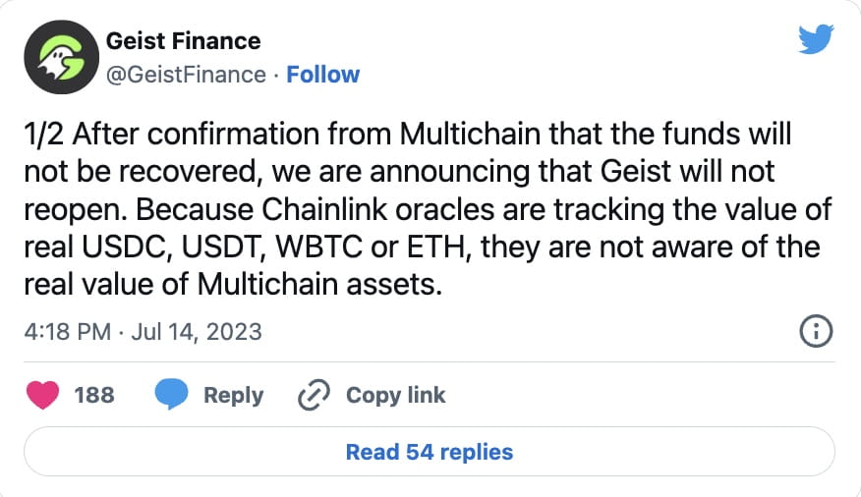Click the Reply text label
The height and width of the screenshot is (497, 861).
233,395
